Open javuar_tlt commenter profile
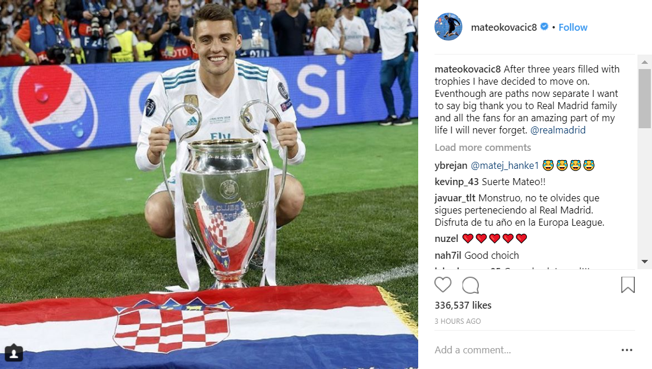The image size is (652, 369). pos(455,198)
